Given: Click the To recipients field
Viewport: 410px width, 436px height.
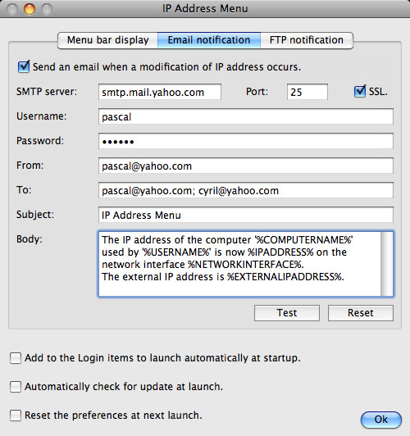Looking at the screenshot, I should click(246, 190).
